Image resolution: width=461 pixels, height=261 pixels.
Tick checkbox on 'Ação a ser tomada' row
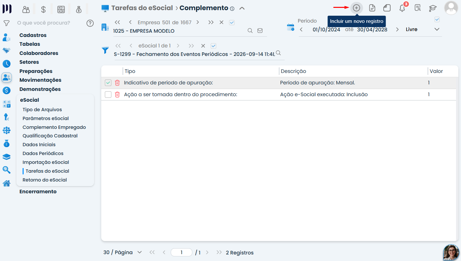click(x=108, y=95)
